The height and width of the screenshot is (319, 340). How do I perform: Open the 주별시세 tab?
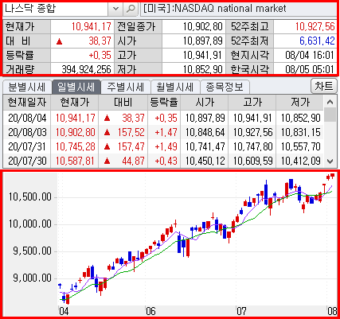point(126,87)
